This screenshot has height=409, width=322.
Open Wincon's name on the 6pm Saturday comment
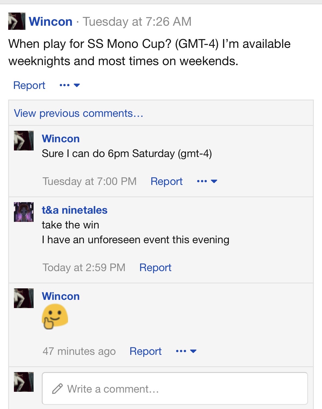[x=61, y=139]
